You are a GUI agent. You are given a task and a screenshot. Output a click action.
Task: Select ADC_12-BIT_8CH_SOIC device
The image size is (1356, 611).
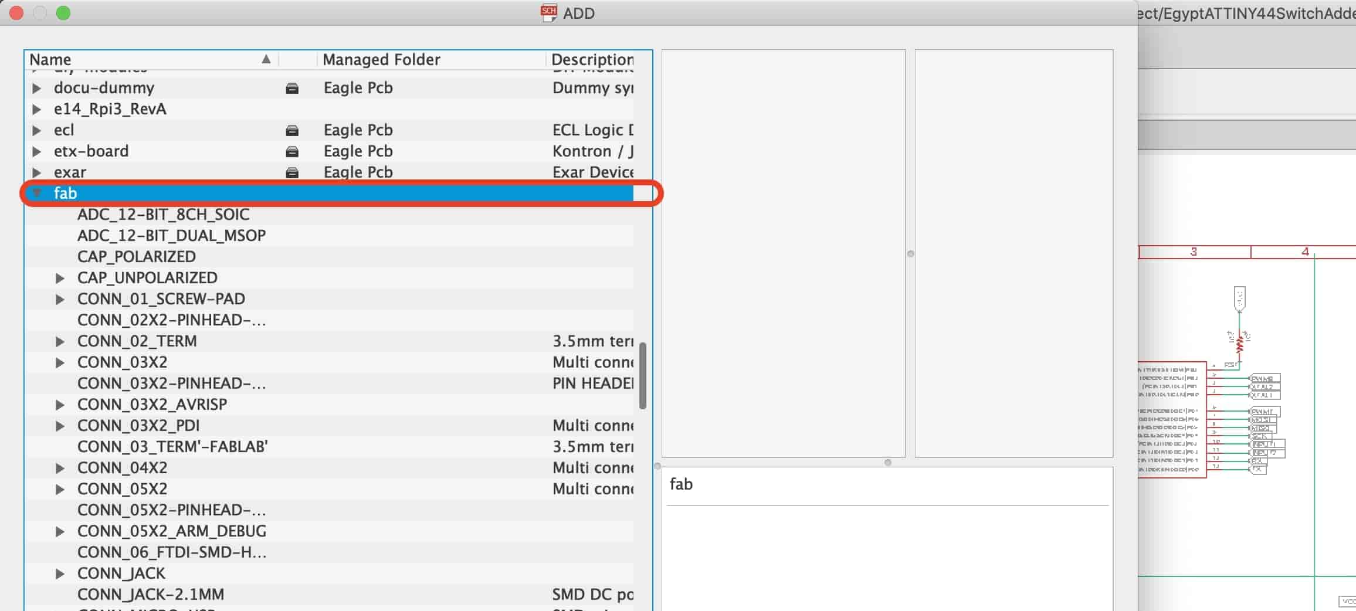(x=164, y=215)
